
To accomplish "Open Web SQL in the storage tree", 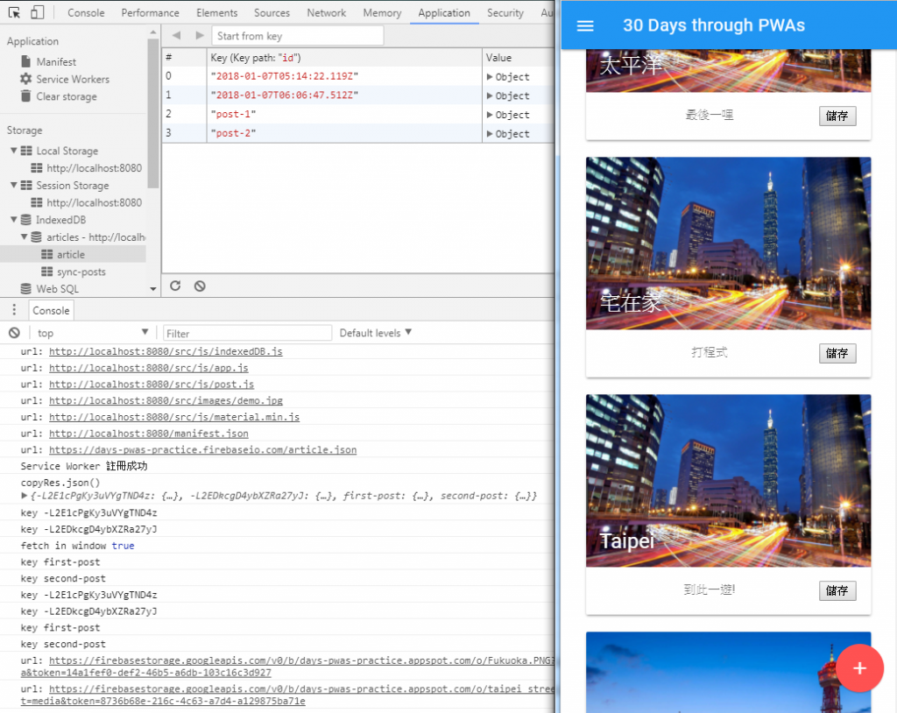I will tap(57, 288).
